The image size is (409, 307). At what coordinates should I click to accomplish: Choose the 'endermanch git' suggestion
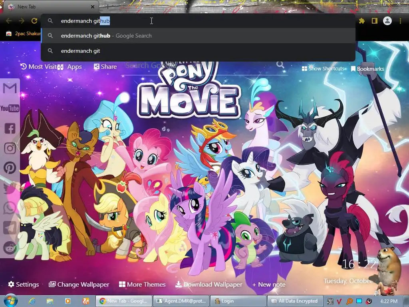198,51
